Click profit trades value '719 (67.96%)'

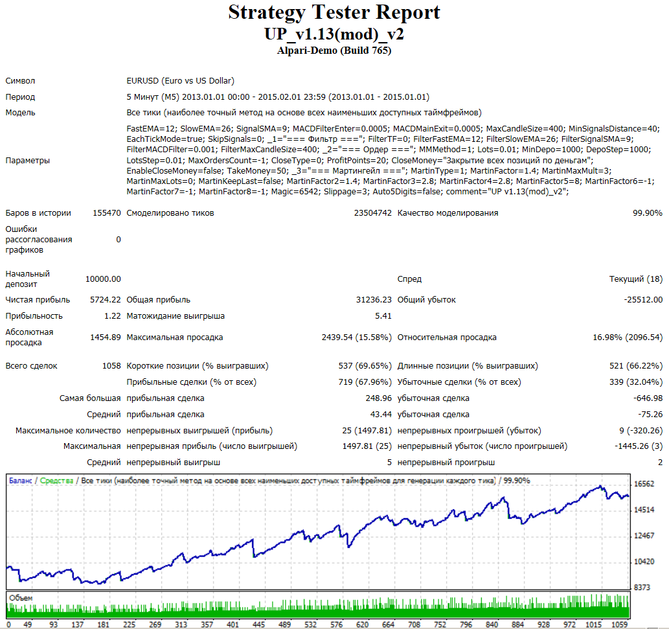coord(365,382)
